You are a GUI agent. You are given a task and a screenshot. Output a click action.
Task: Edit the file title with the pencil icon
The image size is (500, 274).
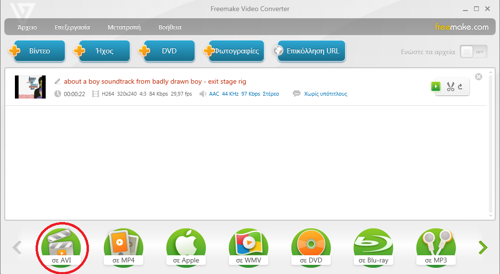[x=57, y=81]
